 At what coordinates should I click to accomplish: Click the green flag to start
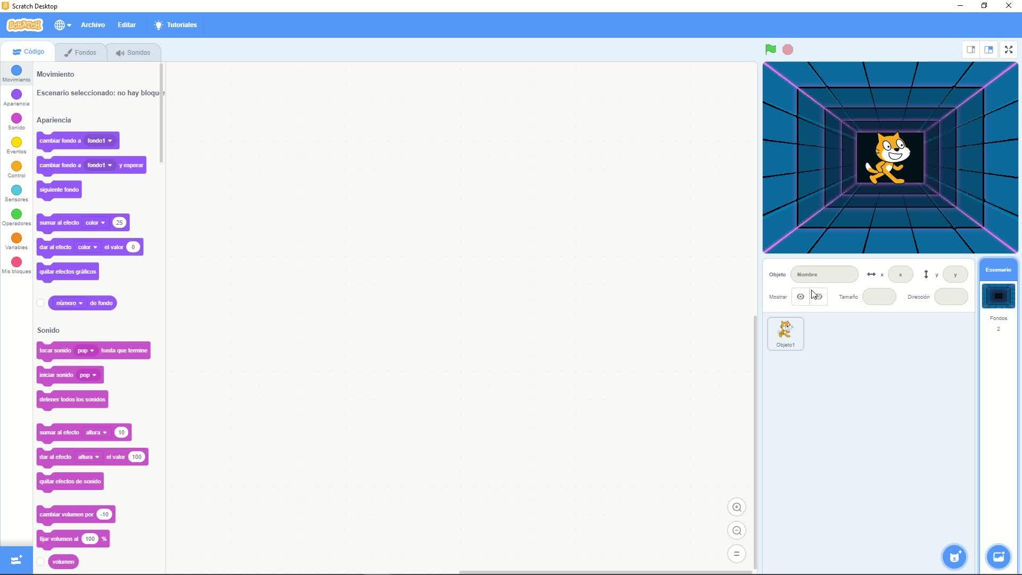click(x=770, y=50)
